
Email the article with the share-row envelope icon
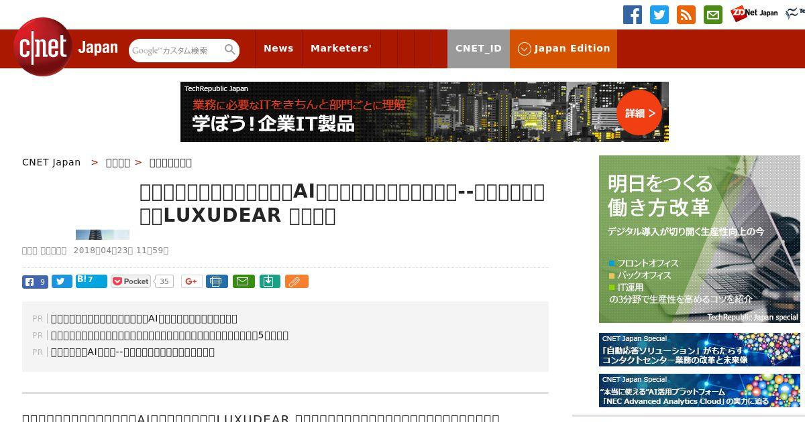[244, 281]
